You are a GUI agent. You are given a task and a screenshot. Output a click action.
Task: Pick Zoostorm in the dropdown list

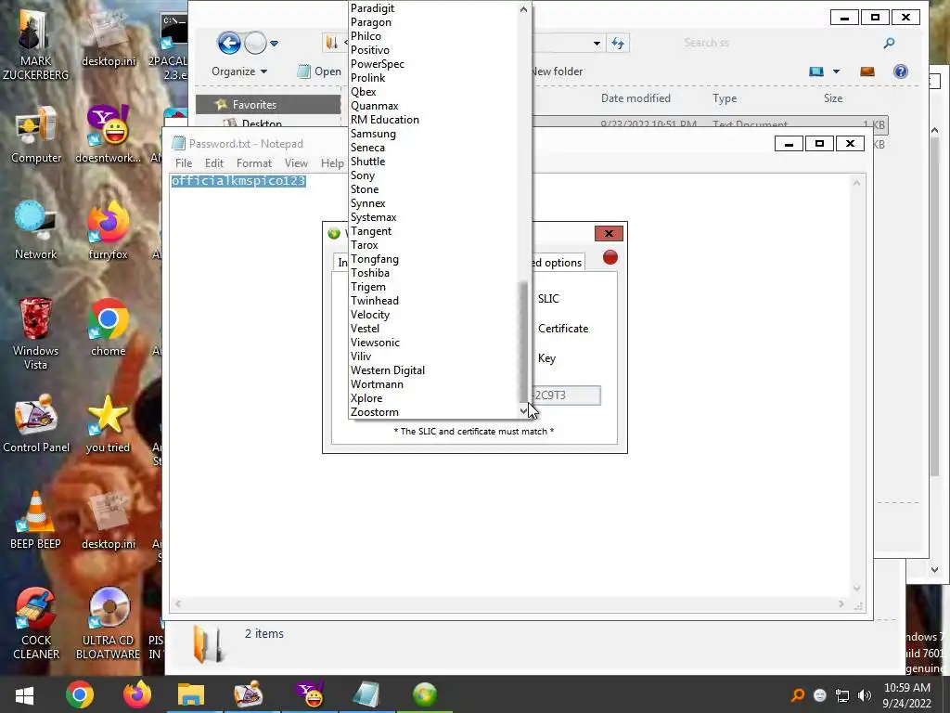tap(375, 412)
